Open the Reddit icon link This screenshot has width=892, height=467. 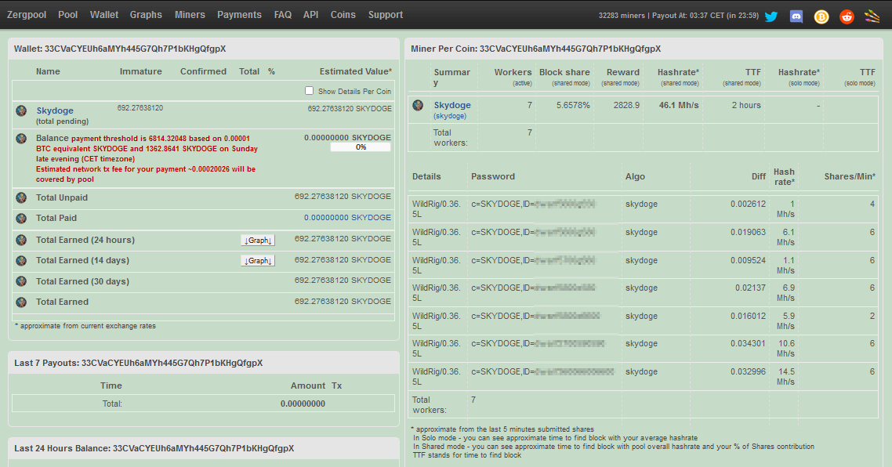coord(847,16)
